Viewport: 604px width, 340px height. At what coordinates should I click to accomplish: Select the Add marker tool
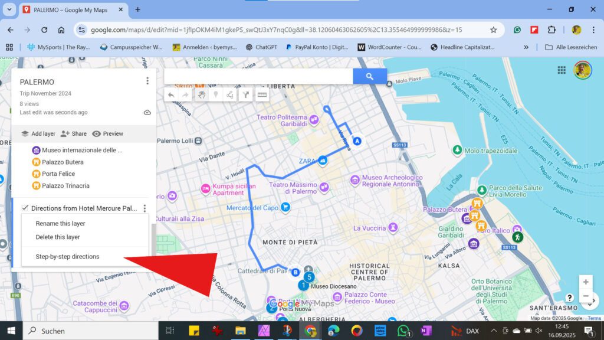coord(216,94)
